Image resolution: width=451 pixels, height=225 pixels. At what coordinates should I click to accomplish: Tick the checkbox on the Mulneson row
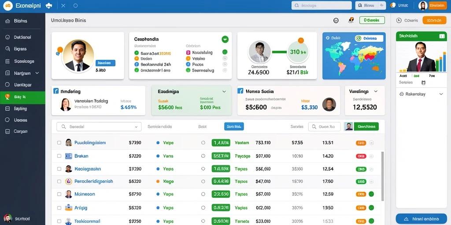[x=59, y=194]
